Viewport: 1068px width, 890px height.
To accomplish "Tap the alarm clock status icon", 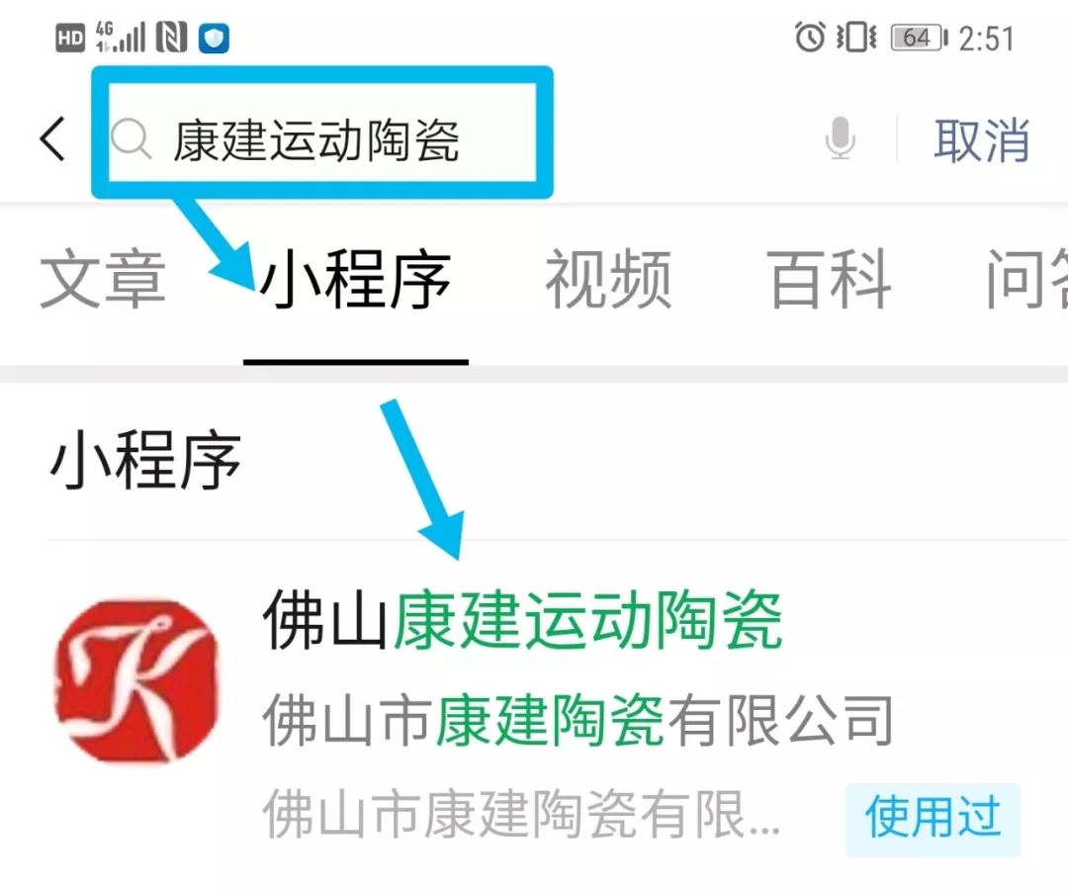I will [x=810, y=37].
